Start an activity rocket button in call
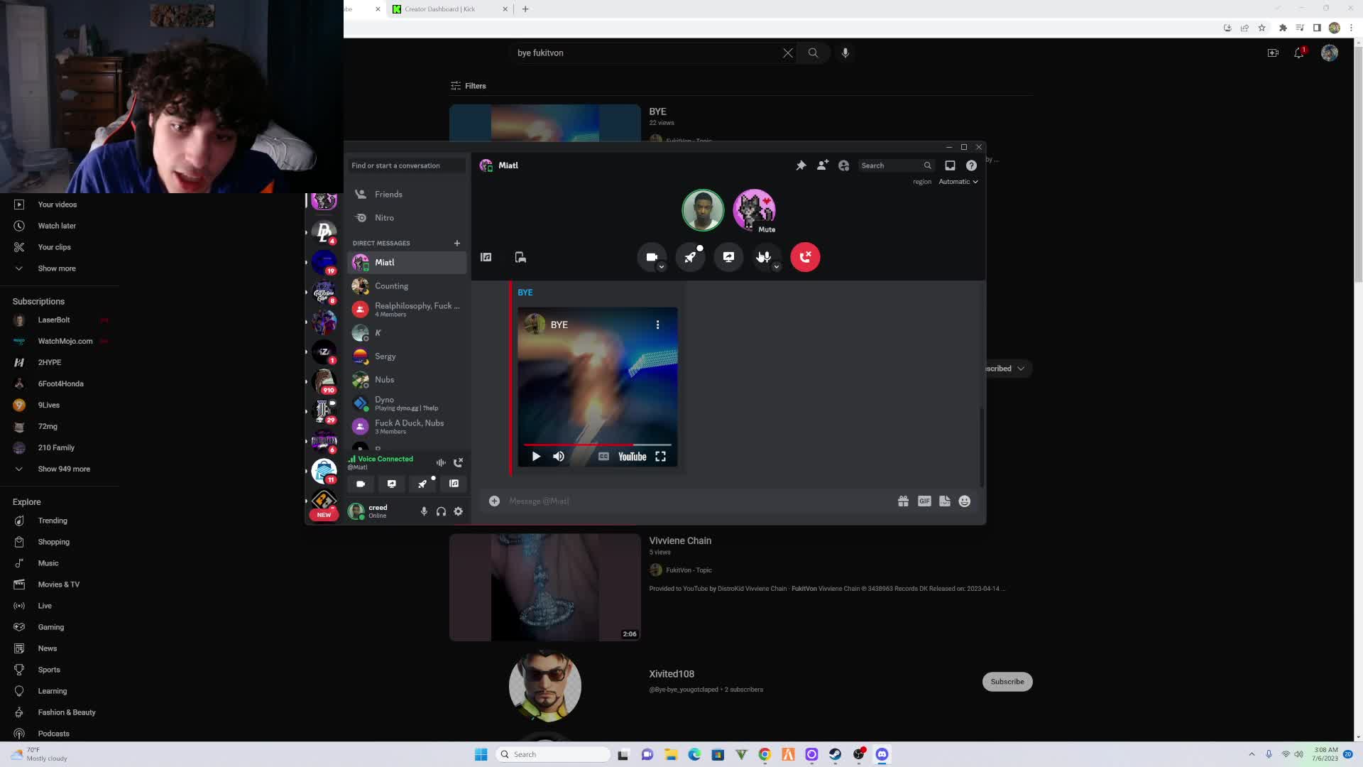The height and width of the screenshot is (767, 1363). (x=690, y=257)
